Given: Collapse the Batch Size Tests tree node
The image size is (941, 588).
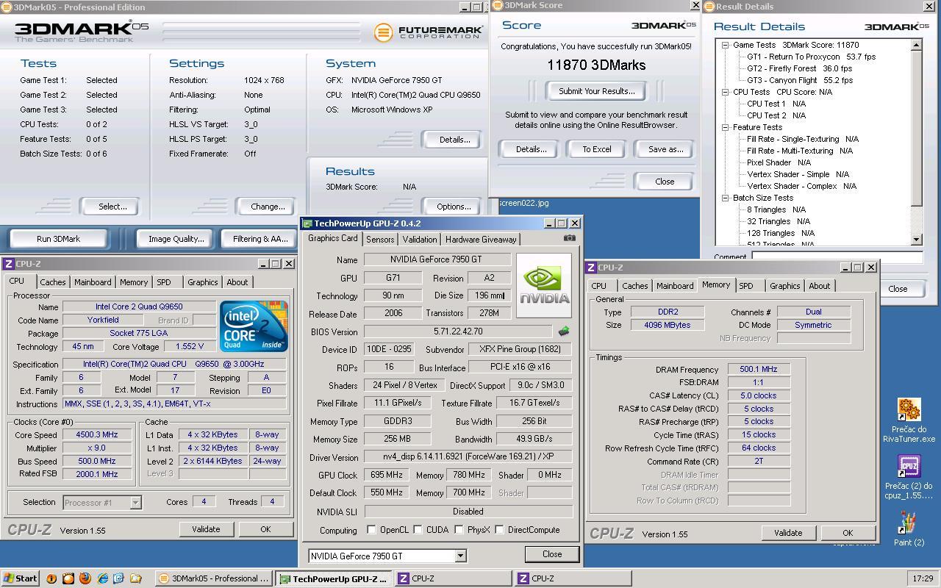Looking at the screenshot, I should click(x=725, y=198).
